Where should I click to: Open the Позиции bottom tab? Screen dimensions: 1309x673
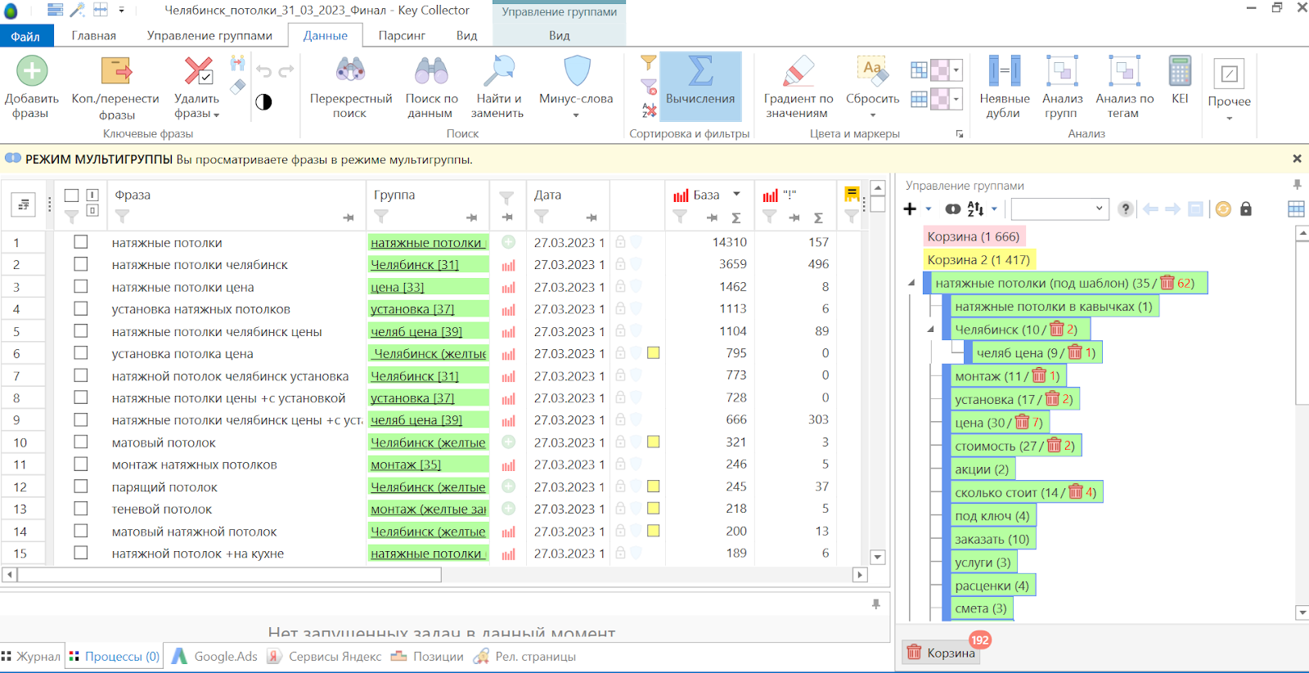pyautogui.click(x=427, y=656)
